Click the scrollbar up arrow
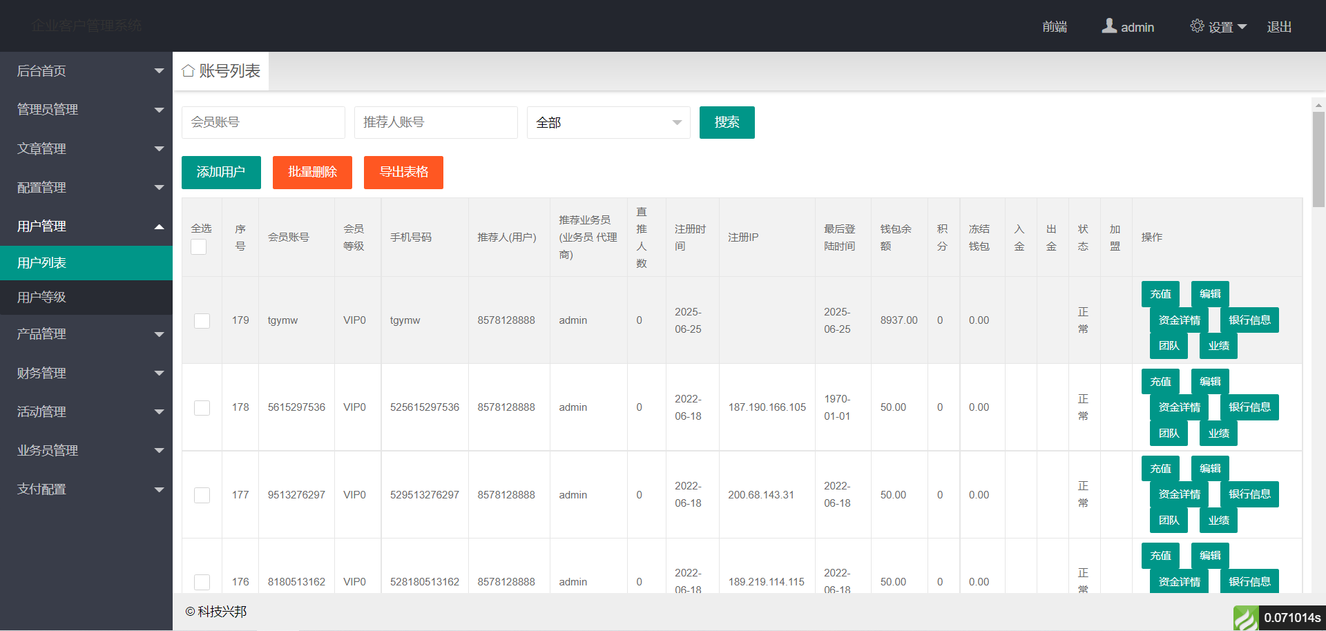 [1318, 106]
